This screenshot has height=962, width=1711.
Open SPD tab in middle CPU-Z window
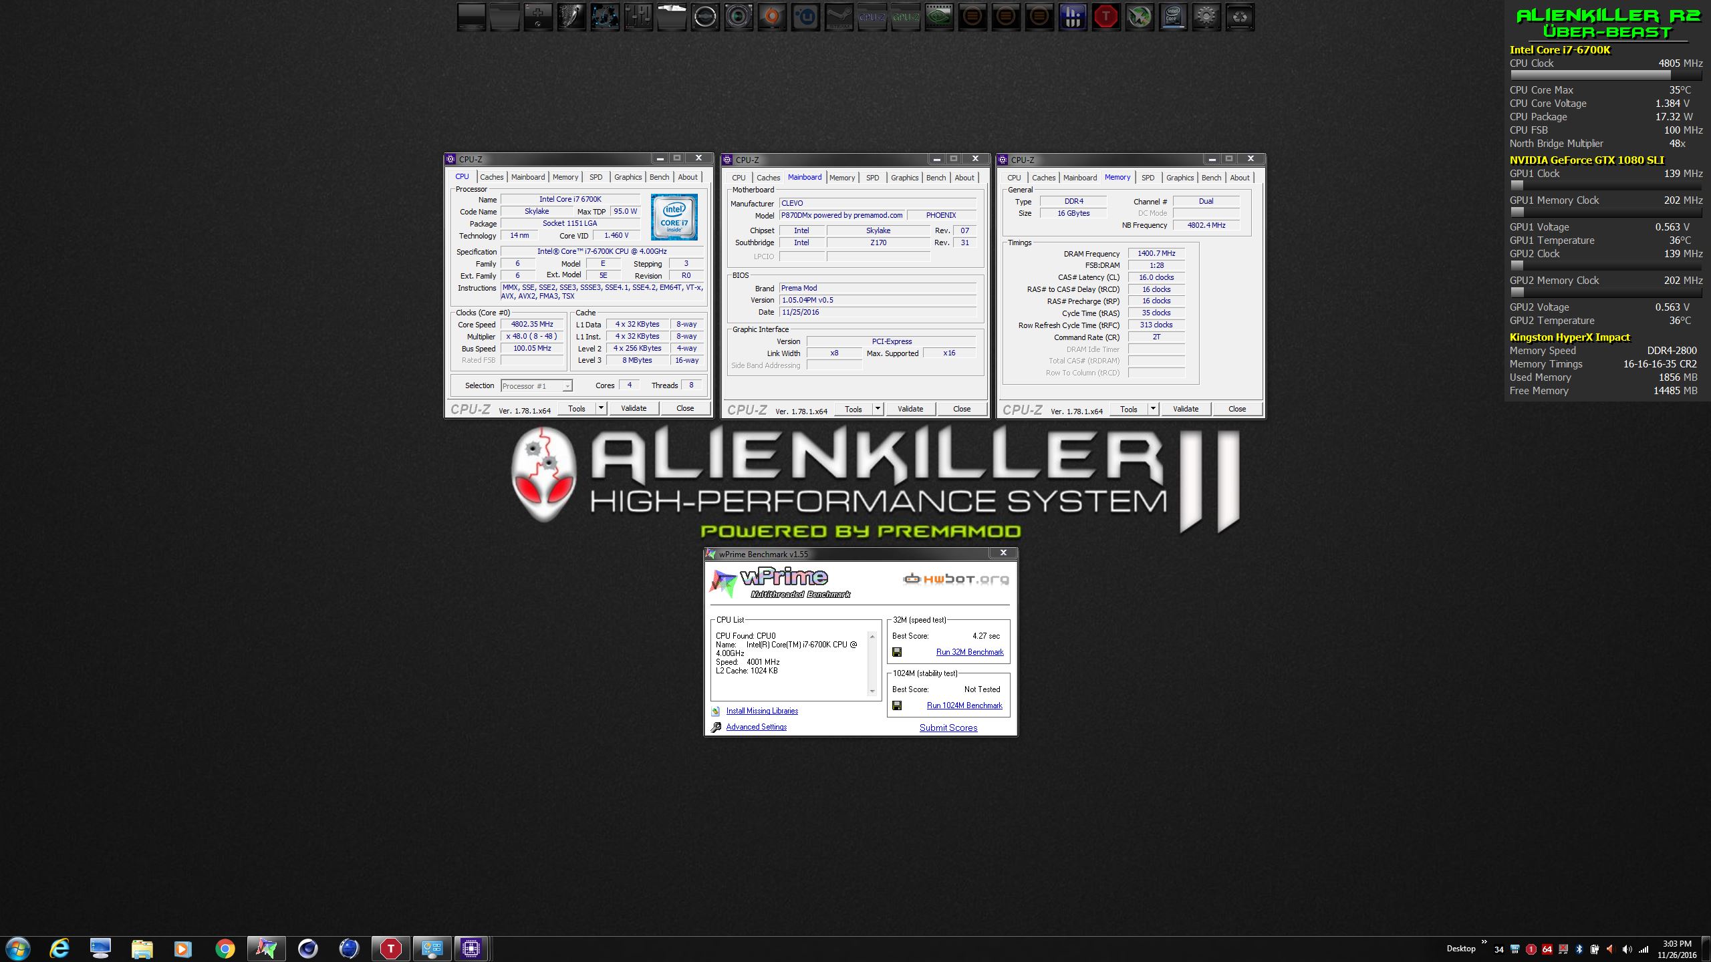(x=872, y=178)
